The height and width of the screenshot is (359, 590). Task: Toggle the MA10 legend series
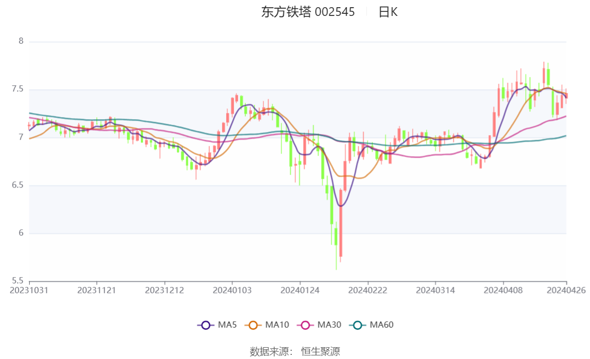pyautogui.click(x=267, y=325)
